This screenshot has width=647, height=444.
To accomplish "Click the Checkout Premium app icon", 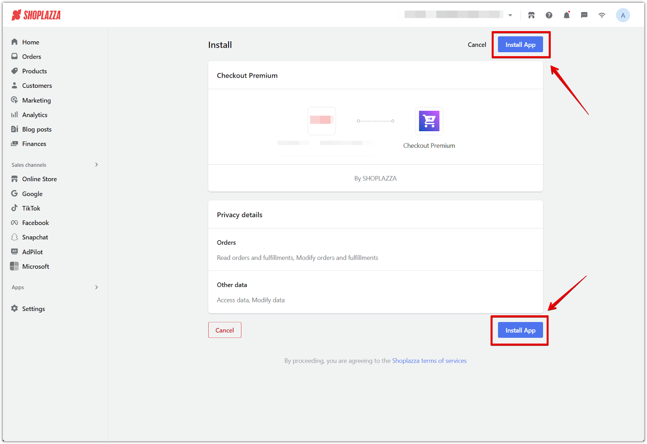I will point(429,121).
